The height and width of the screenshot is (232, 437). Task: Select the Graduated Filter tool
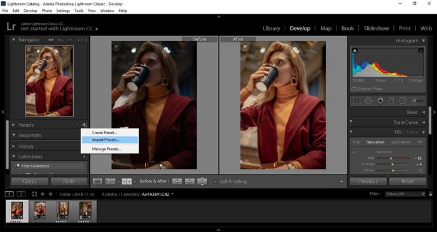coord(391,101)
